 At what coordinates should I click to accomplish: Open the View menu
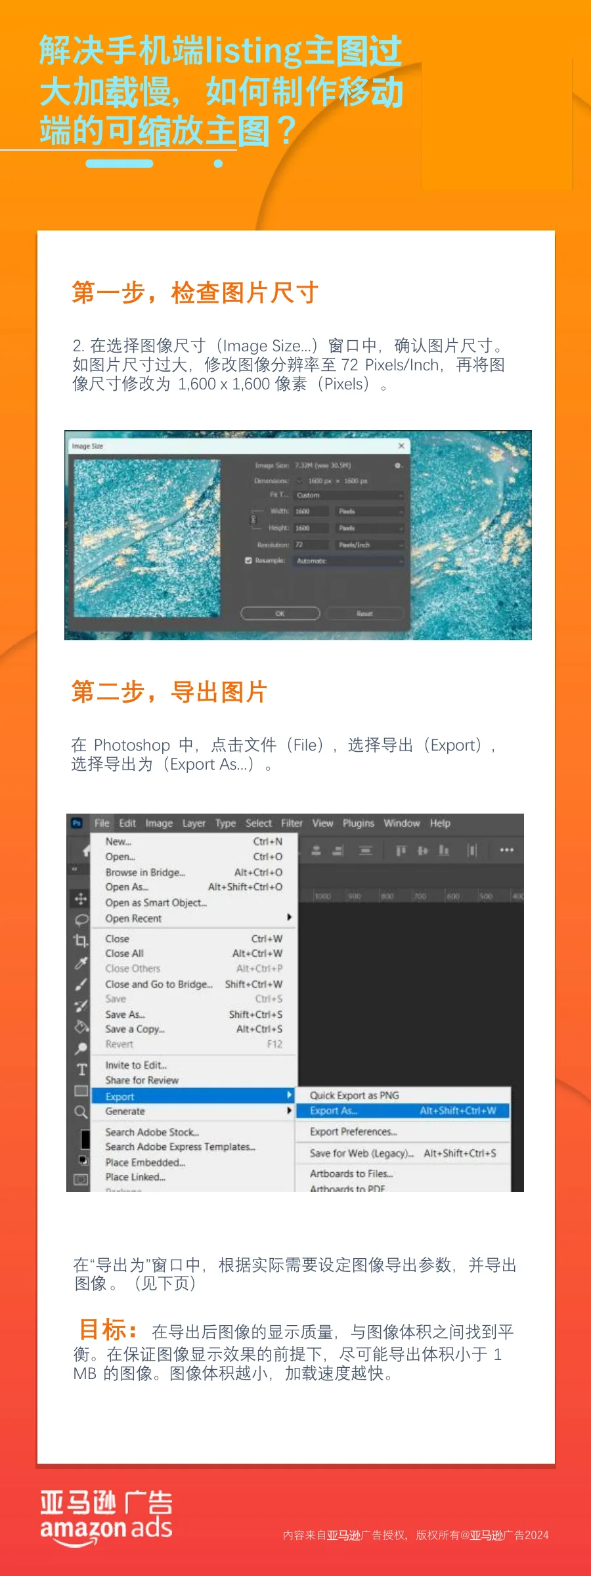[x=322, y=823]
